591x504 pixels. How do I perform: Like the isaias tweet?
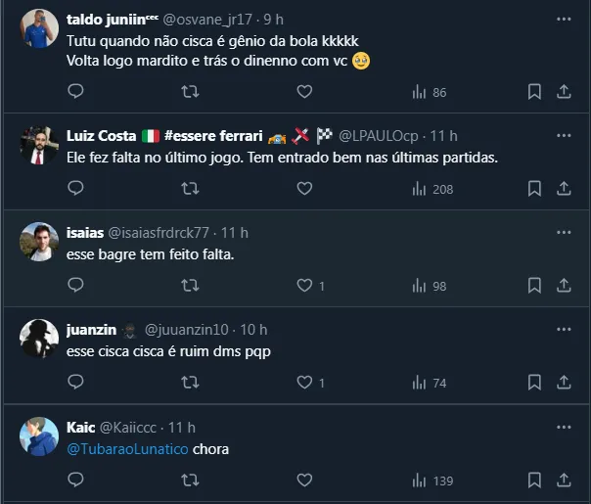click(304, 286)
